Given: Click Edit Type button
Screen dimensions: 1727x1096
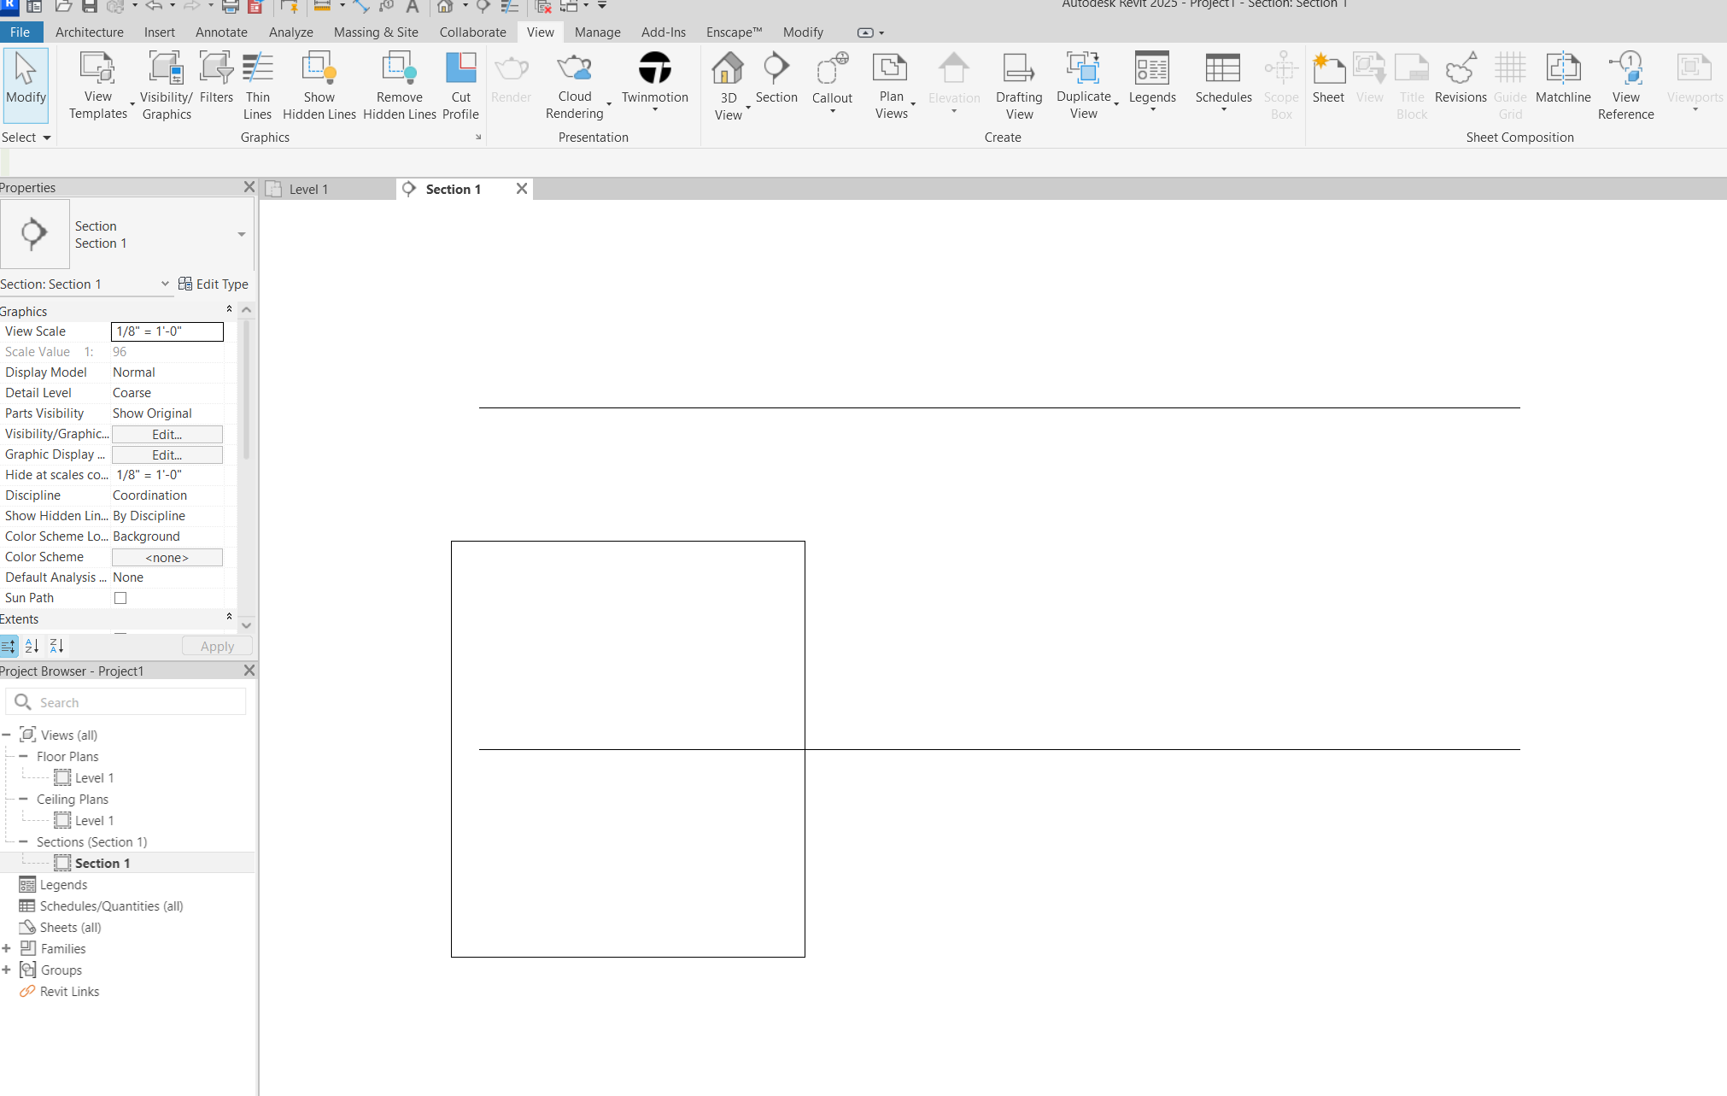Looking at the screenshot, I should [214, 283].
